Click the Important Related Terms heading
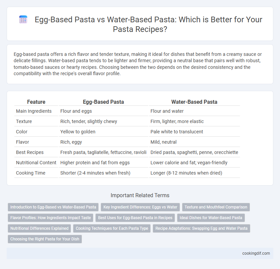280x269 pixels. click(140, 196)
